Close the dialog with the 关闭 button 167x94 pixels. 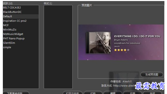[152, 93]
